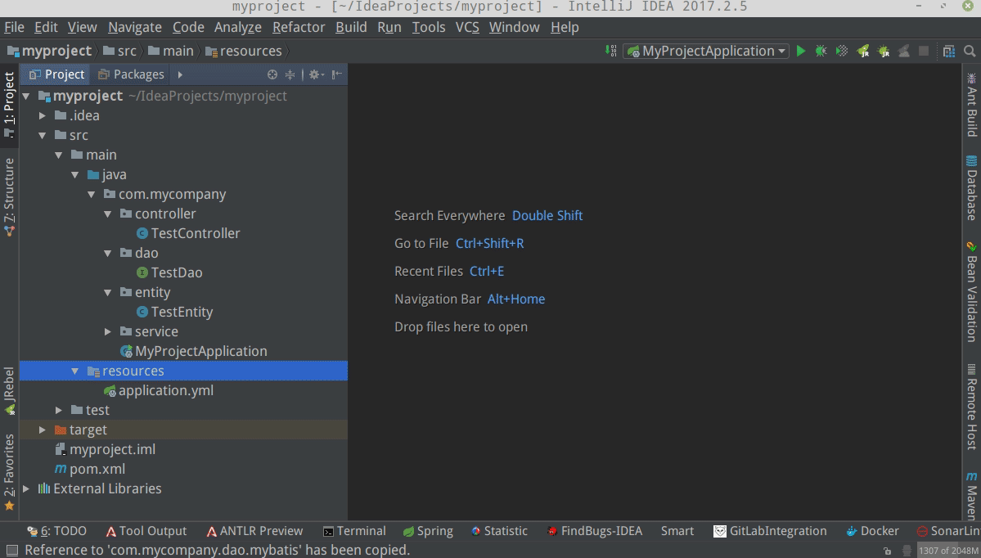The image size is (981, 558).
Task: Click the read-only lock icon in status bar
Action: pyautogui.click(x=887, y=551)
